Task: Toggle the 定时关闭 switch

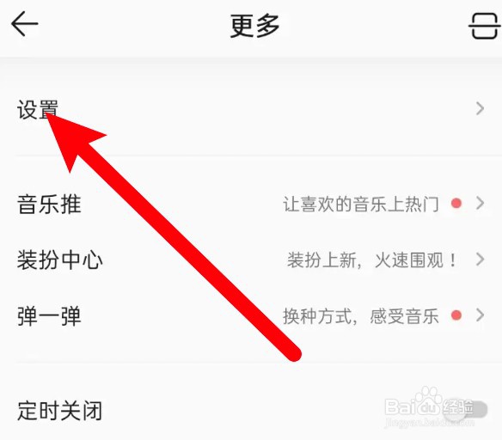Action: 465,409
